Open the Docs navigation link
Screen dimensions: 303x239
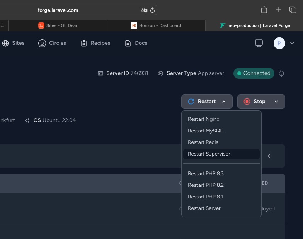(x=136, y=43)
